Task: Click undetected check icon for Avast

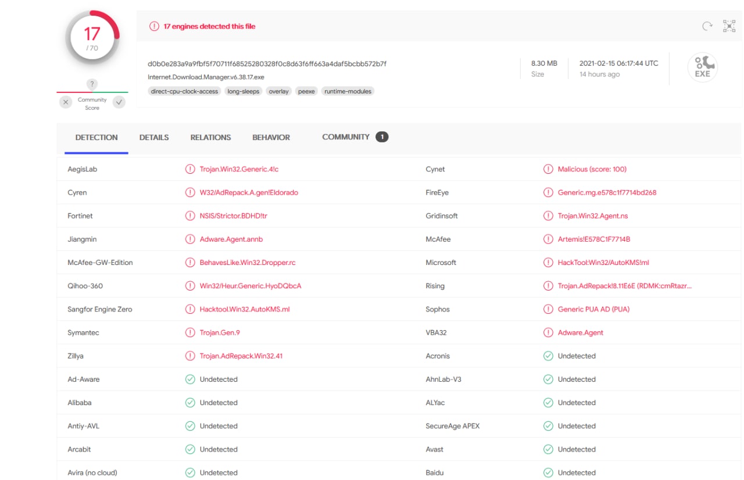Action: click(x=548, y=449)
